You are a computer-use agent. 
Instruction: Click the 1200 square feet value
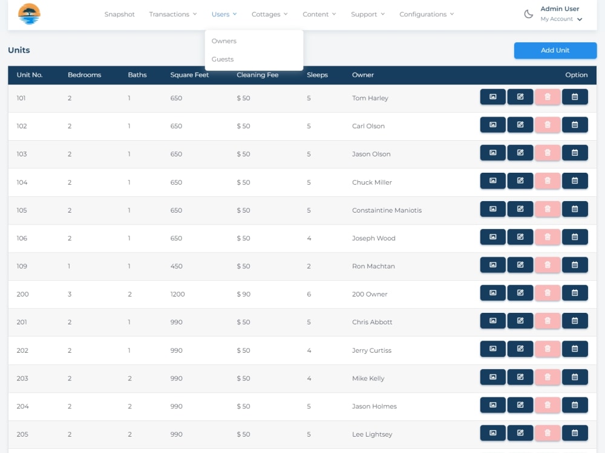click(x=177, y=294)
